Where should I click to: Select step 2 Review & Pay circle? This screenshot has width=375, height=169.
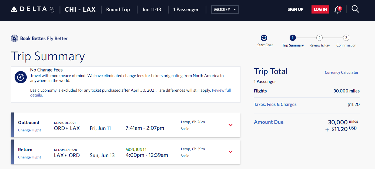coord(319,38)
